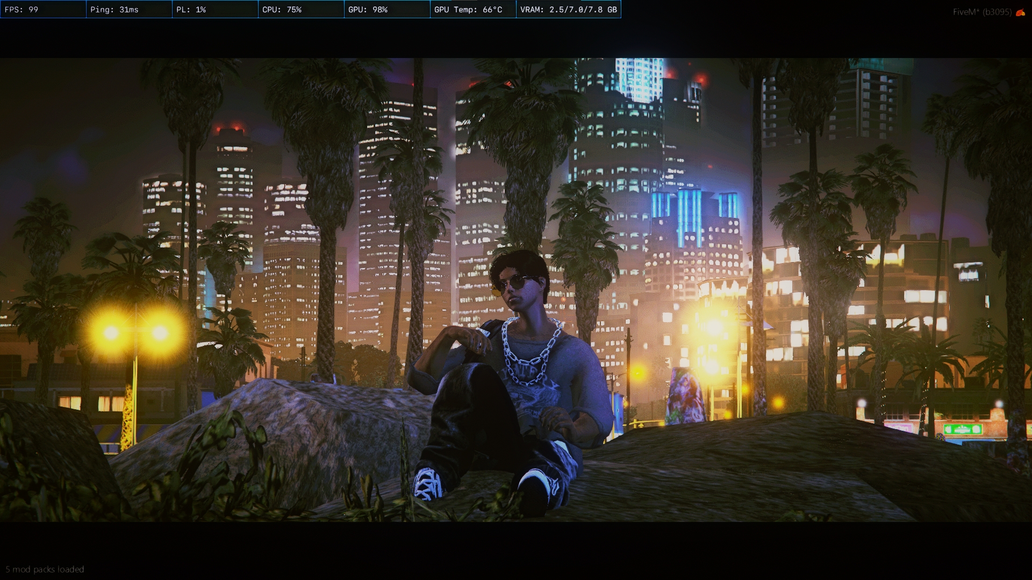The width and height of the screenshot is (1032, 580).
Task: Click the CPU: 75% readout
Action: (x=301, y=10)
